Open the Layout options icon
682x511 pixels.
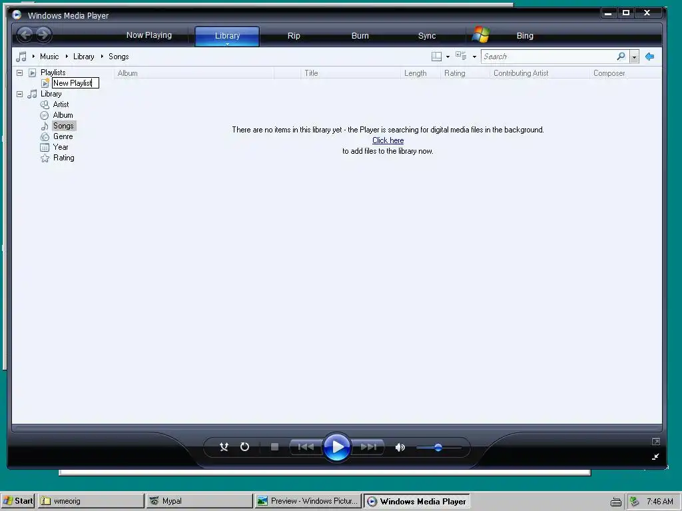(x=436, y=57)
